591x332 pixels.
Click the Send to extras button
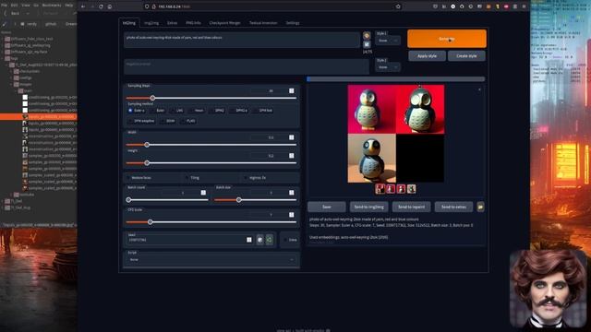pyautogui.click(x=453, y=207)
